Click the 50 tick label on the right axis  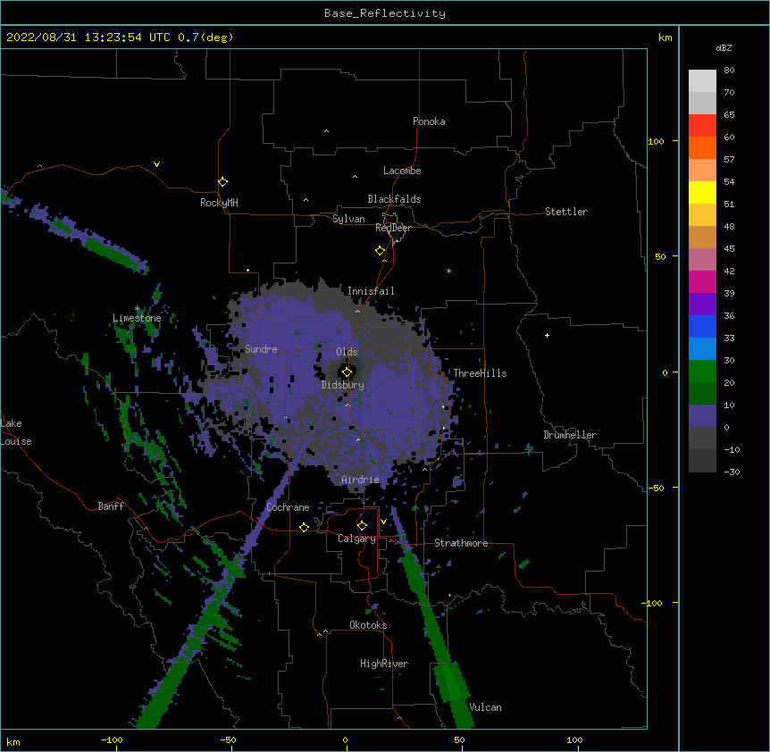(x=660, y=256)
